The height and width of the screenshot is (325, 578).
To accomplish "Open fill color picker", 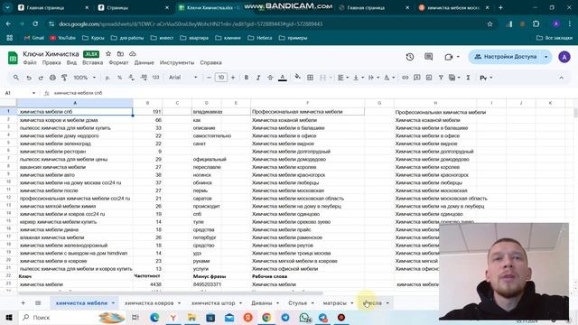I will click(297, 78).
